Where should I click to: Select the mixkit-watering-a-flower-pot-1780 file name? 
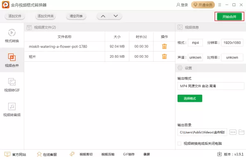(58, 47)
